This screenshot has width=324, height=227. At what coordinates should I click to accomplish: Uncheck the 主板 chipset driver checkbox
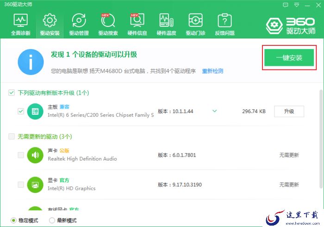coord(21,111)
